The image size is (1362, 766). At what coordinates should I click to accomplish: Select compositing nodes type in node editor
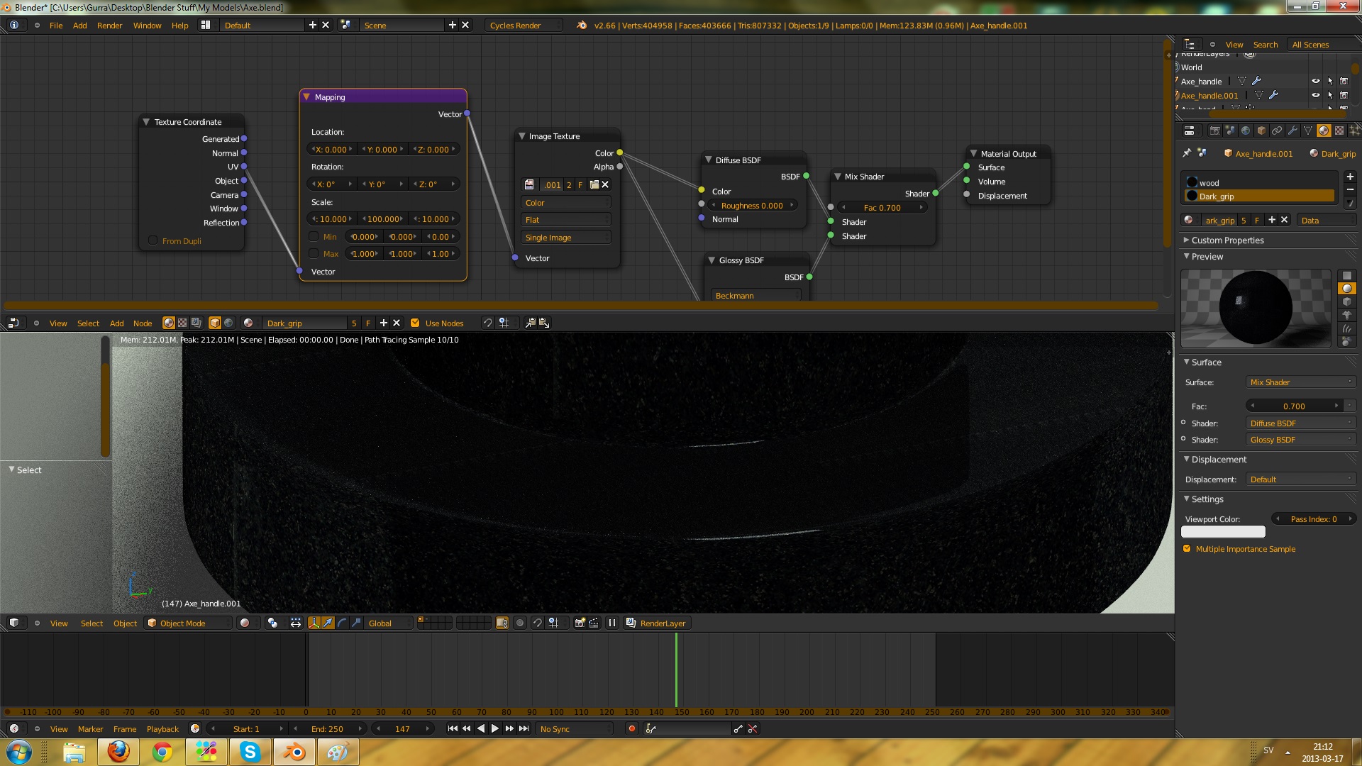pos(196,323)
